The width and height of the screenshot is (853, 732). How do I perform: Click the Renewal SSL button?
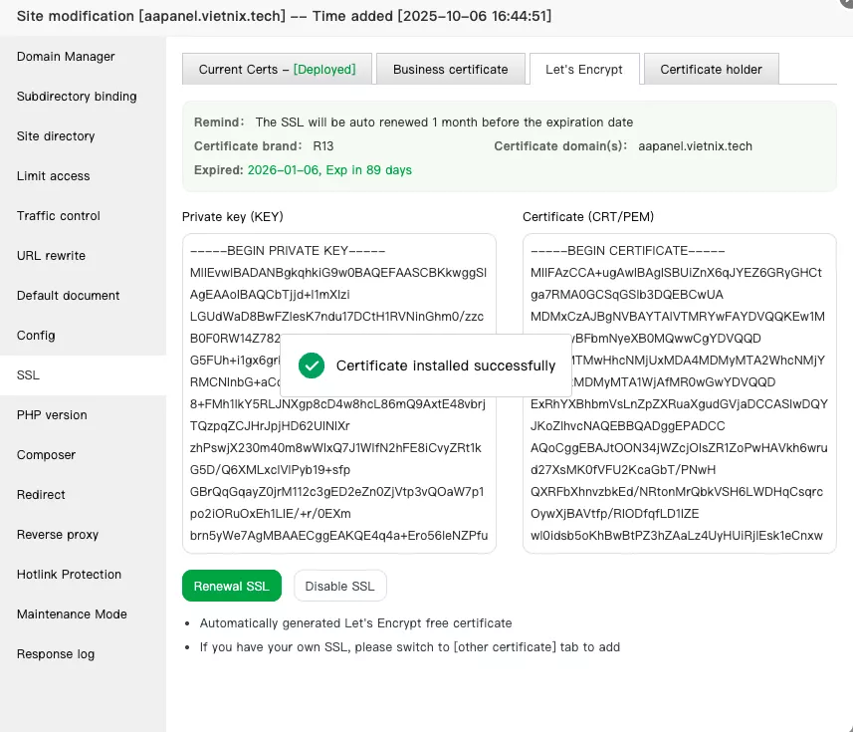click(231, 586)
